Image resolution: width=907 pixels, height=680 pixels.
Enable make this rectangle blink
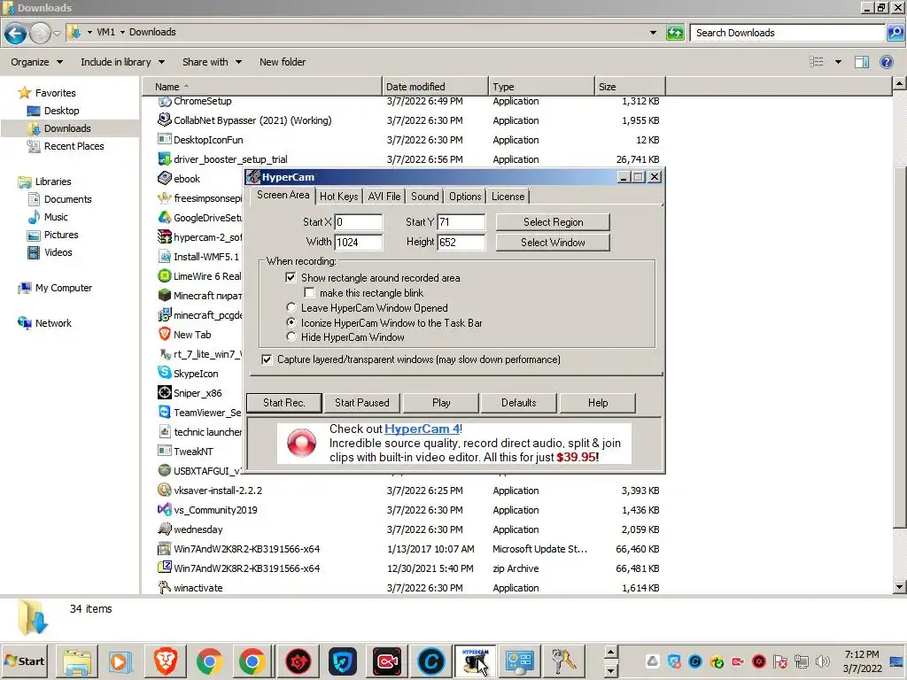pos(309,293)
